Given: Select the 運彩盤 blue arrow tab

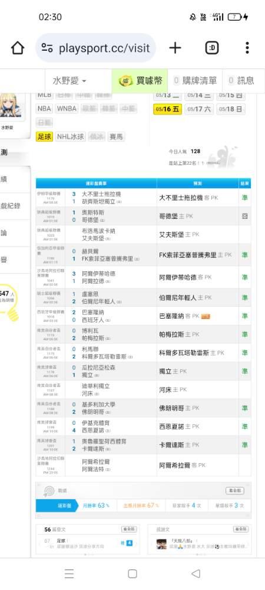Looking at the screenshot, I should tap(57, 506).
